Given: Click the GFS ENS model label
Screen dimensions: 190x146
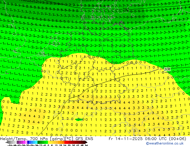Looking at the screenshot, I should (84, 139).
